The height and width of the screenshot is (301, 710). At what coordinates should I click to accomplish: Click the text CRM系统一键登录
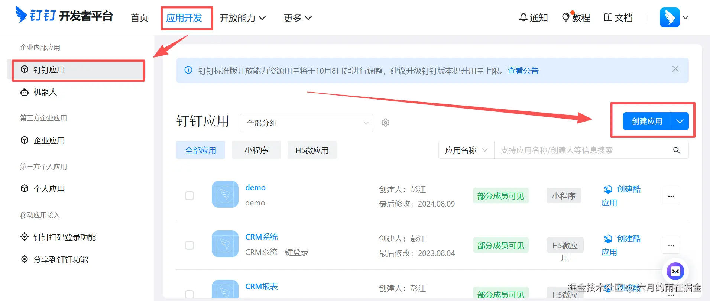coord(277,252)
